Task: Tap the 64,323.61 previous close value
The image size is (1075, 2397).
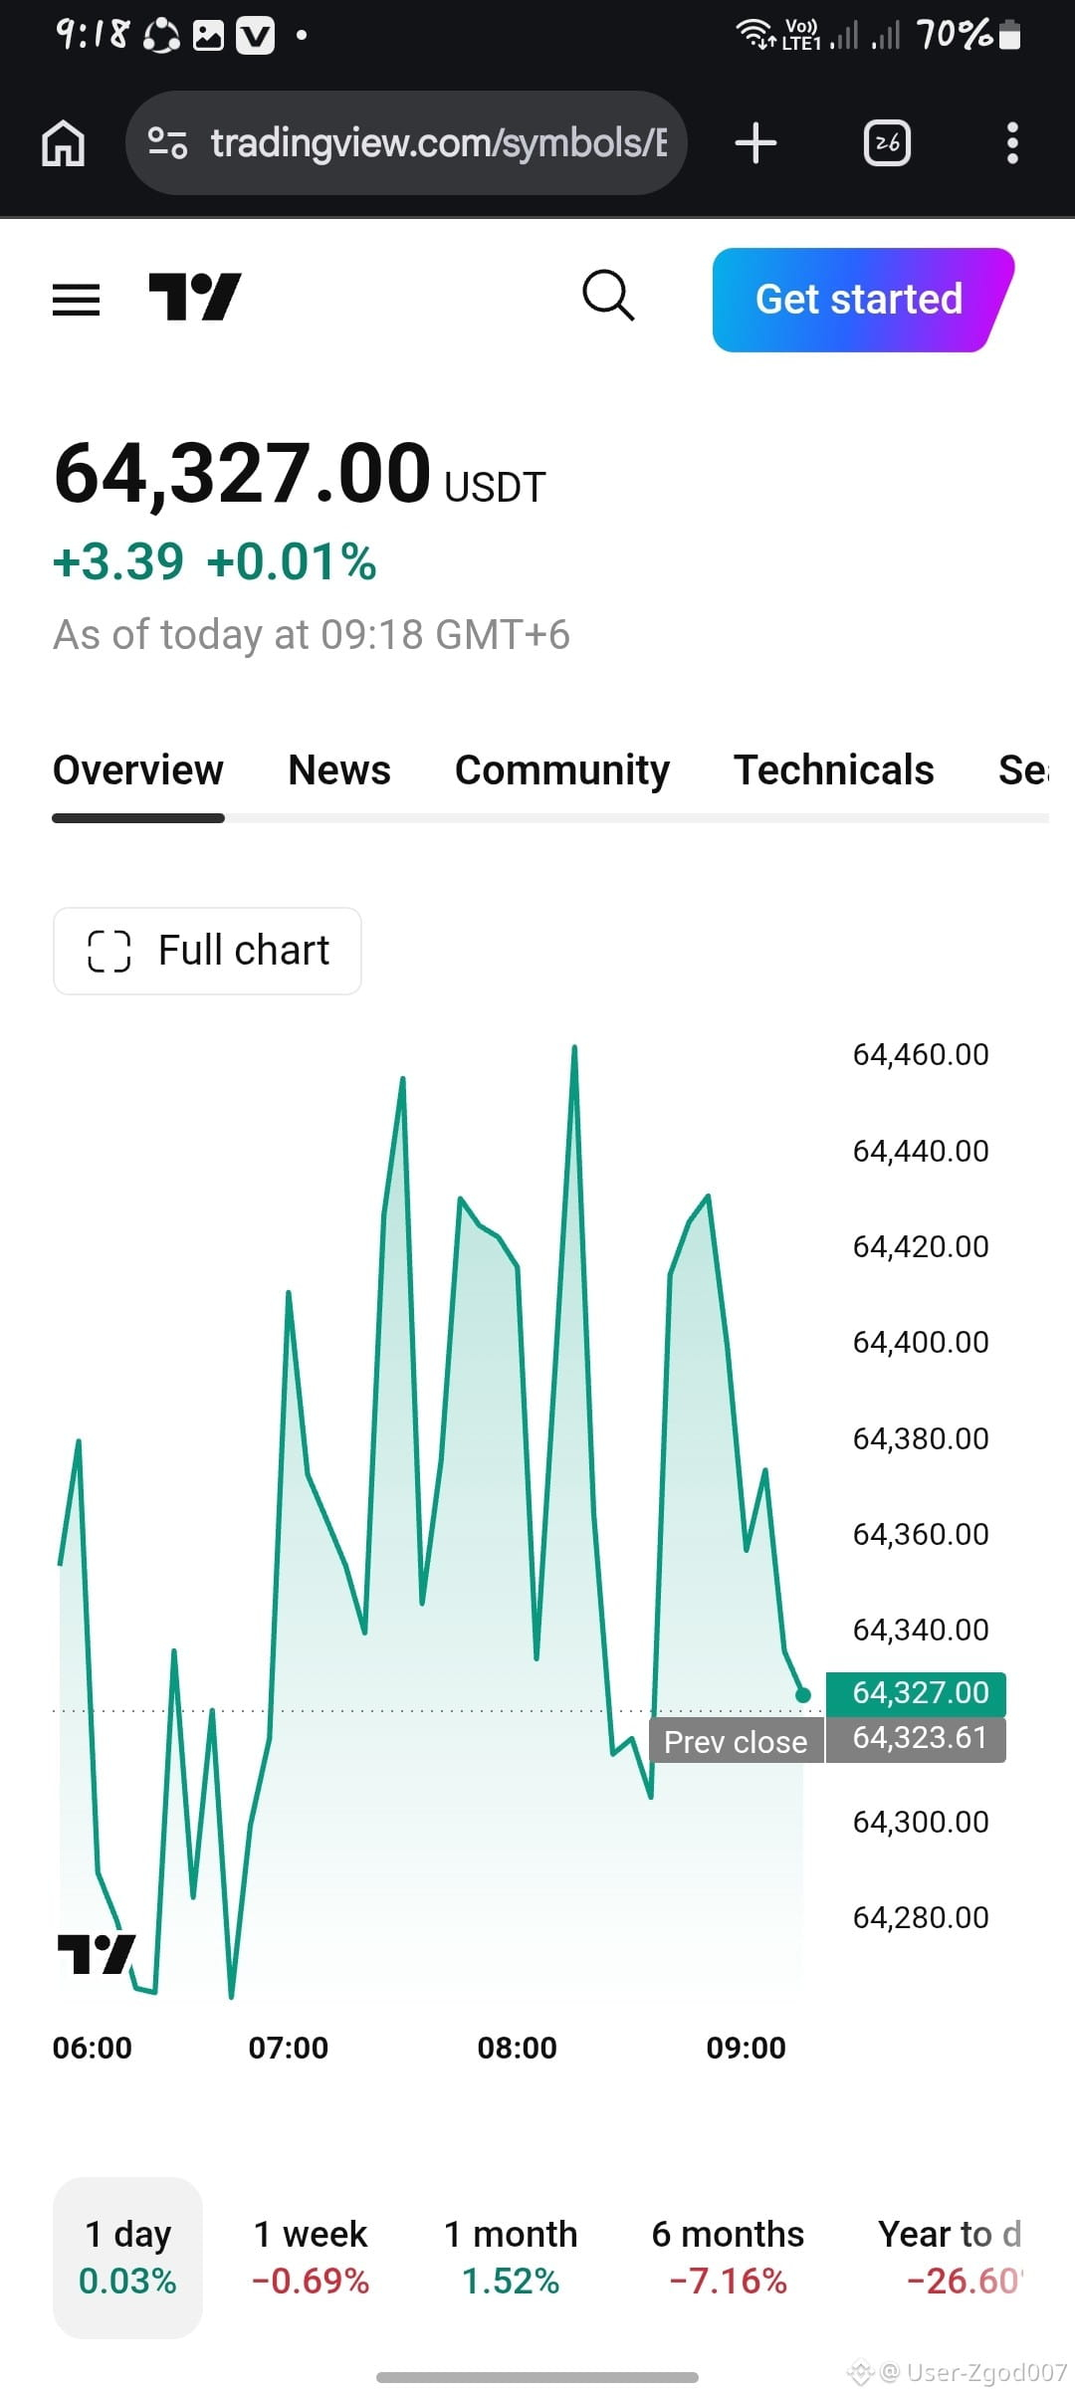Action: (916, 1739)
